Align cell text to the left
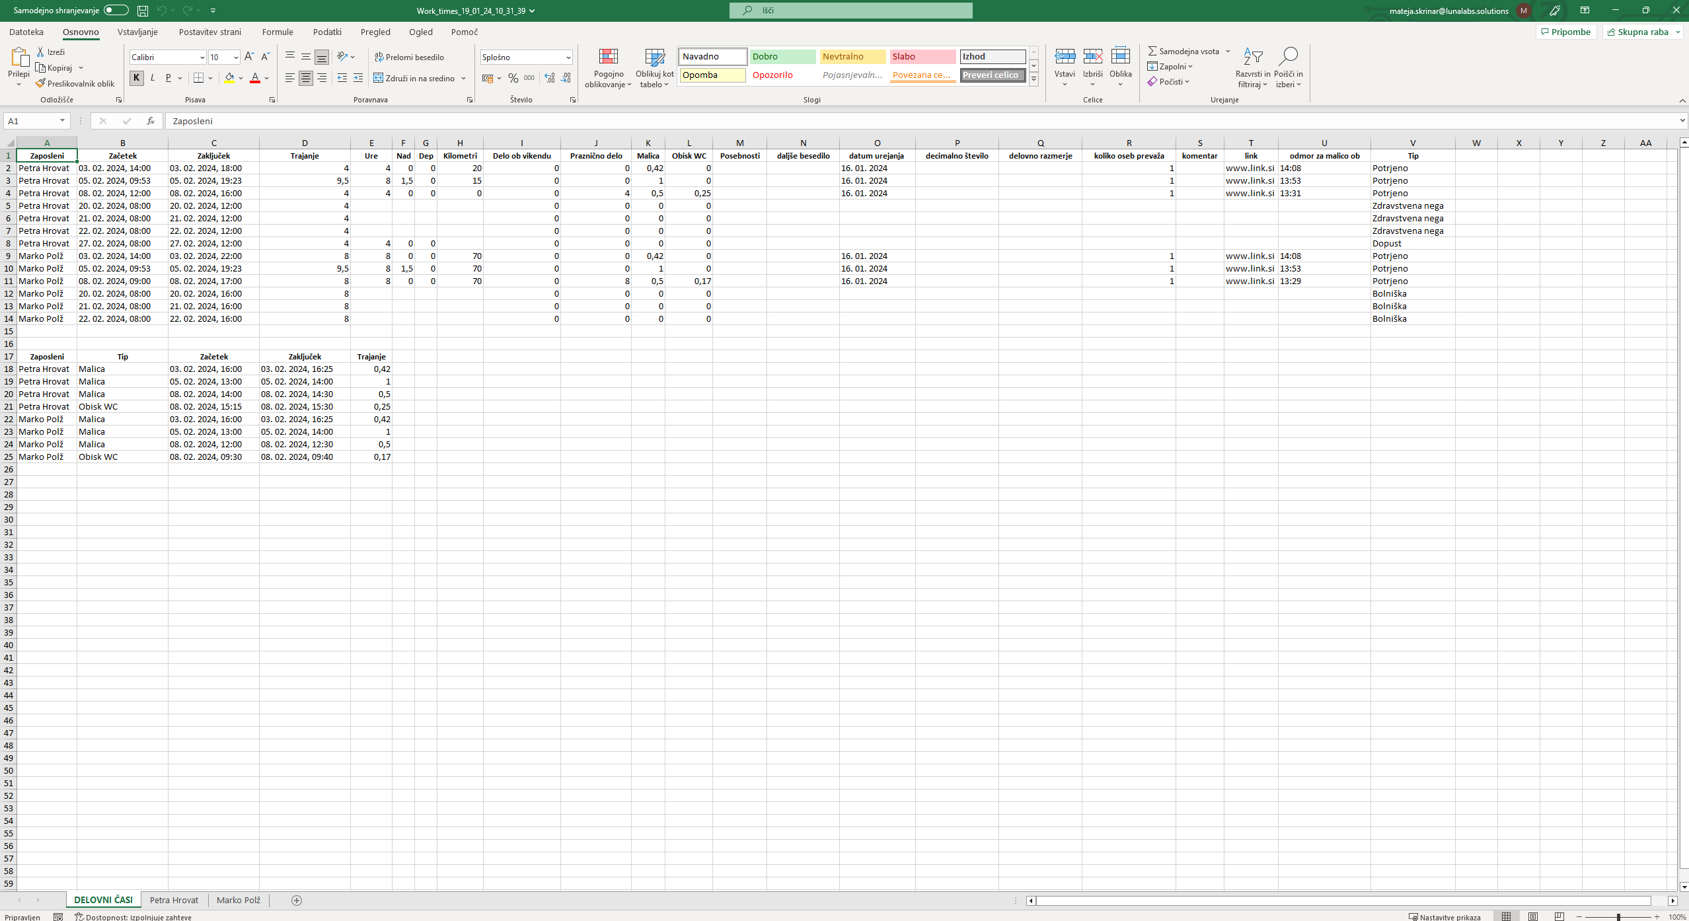Viewport: 1689px width, 921px height. point(290,78)
